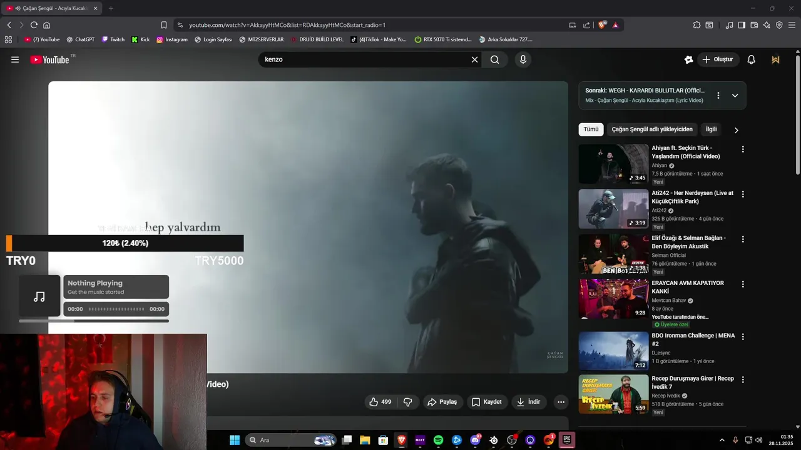Clear the search box with the X
The image size is (801, 450).
click(474, 59)
